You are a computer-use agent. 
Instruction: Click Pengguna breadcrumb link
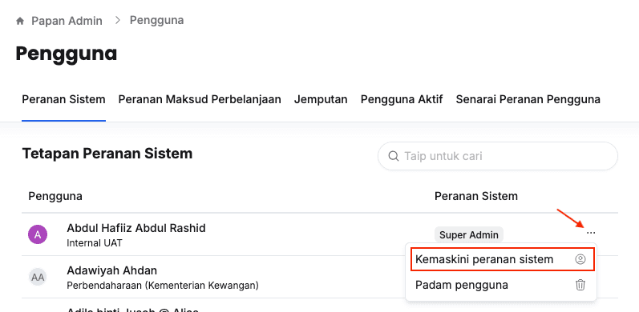(156, 20)
